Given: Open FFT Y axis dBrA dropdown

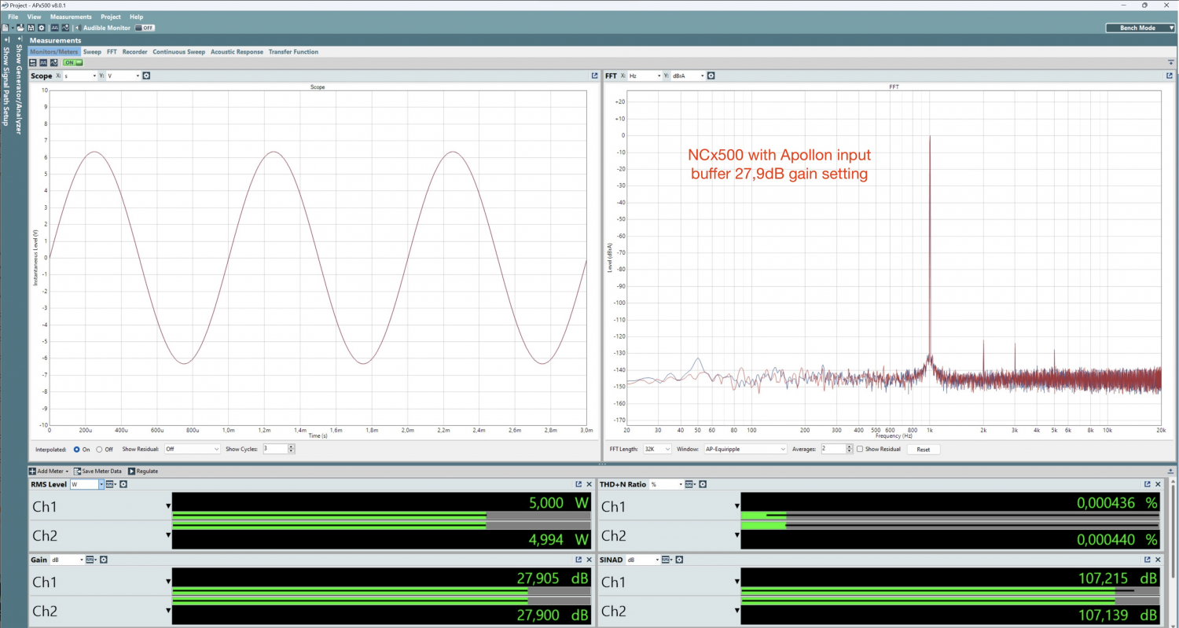Looking at the screenshot, I should coord(689,75).
